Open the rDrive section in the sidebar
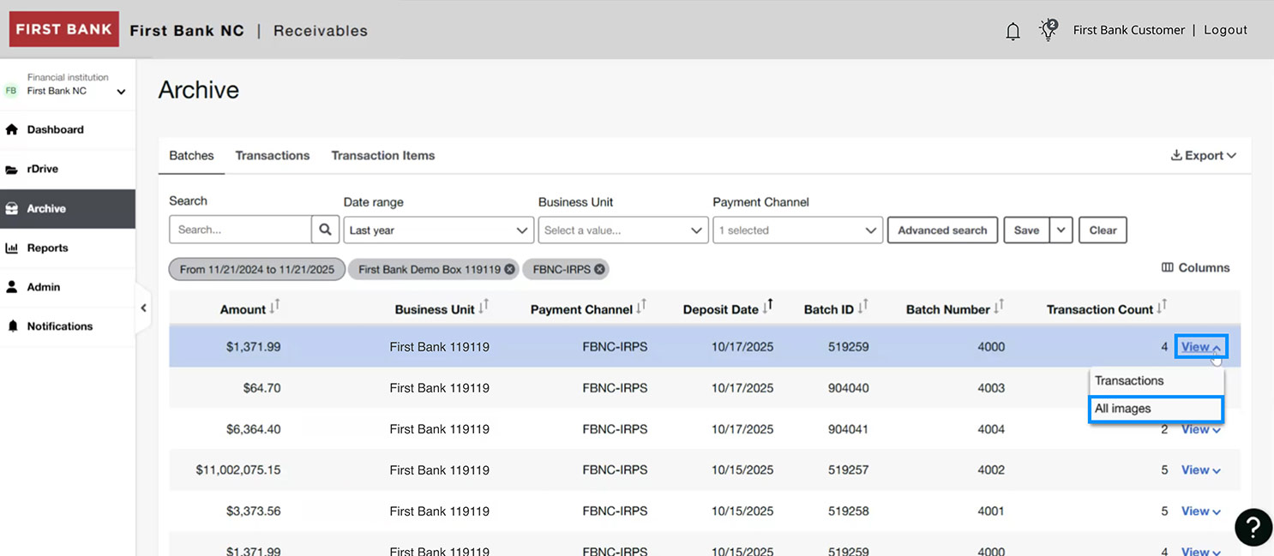Image resolution: width=1274 pixels, height=556 pixels. [x=41, y=168]
